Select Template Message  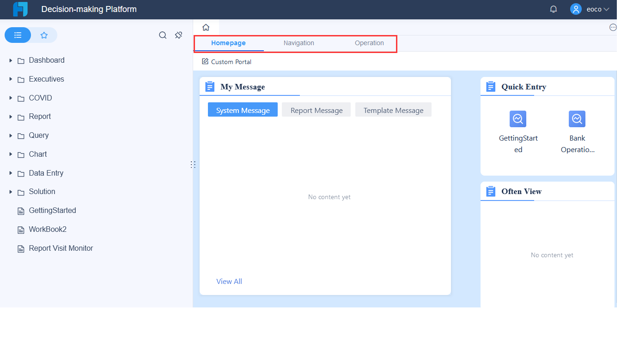(393, 110)
